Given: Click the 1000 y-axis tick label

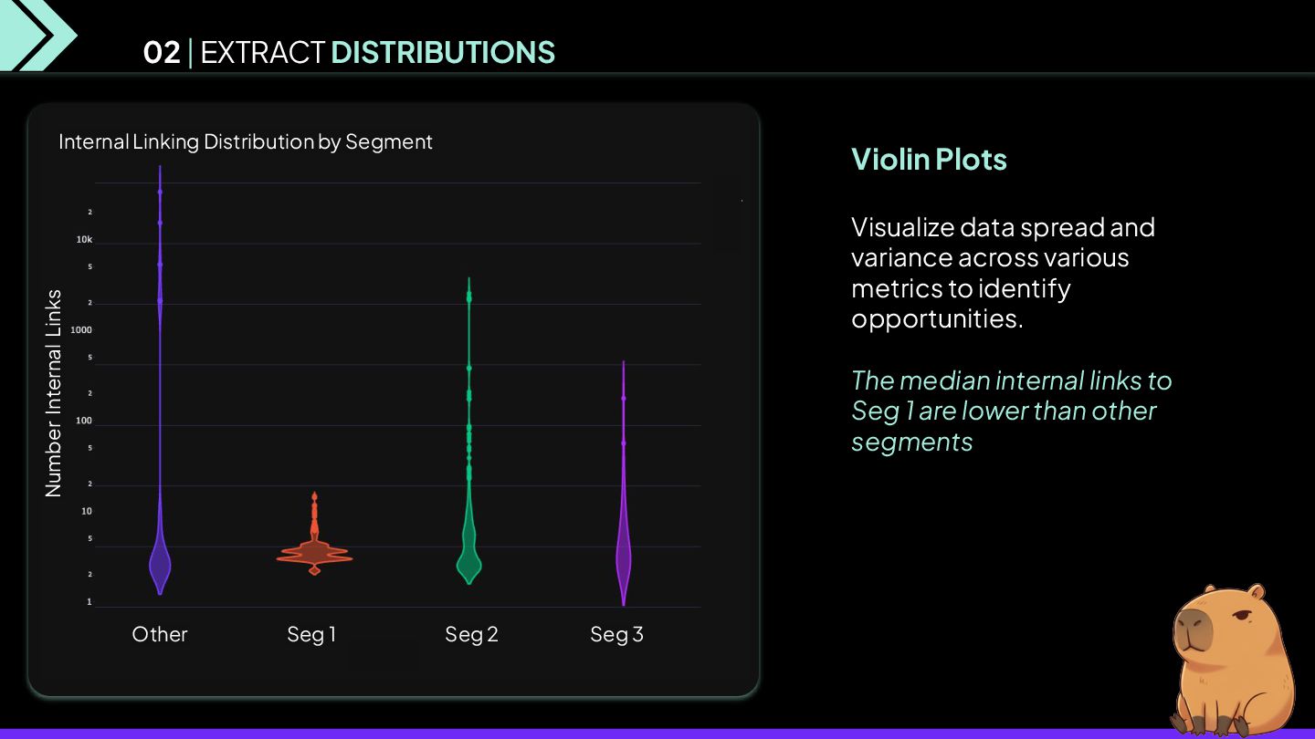Looking at the screenshot, I should 82,330.
